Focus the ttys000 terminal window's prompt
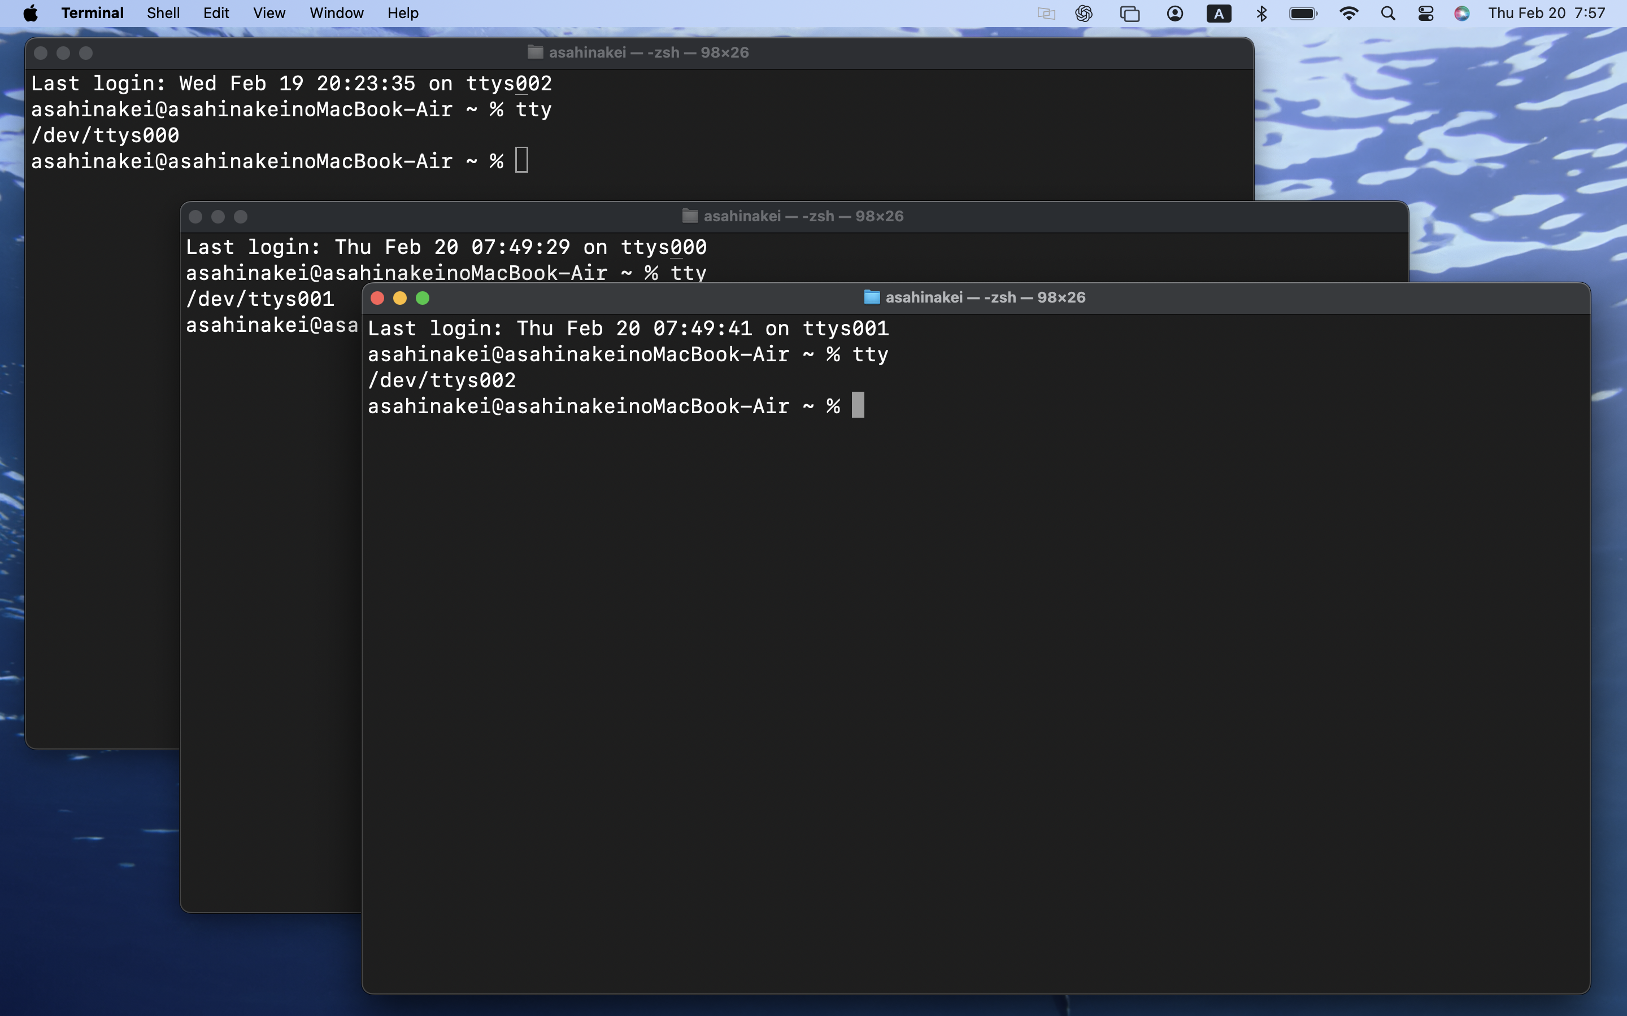The image size is (1627, 1016). click(522, 161)
